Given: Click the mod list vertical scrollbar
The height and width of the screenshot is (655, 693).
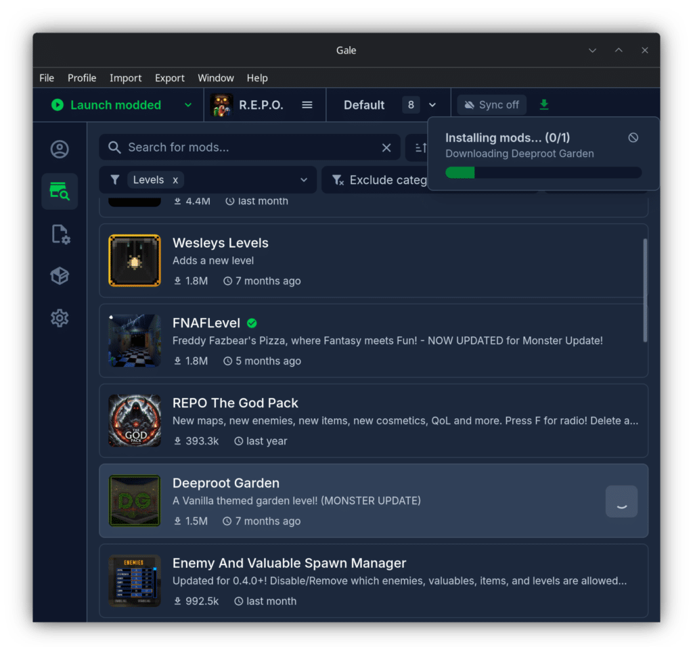Looking at the screenshot, I should coord(645,290).
